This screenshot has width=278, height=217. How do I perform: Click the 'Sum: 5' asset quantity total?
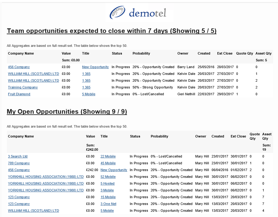[x=261, y=60]
